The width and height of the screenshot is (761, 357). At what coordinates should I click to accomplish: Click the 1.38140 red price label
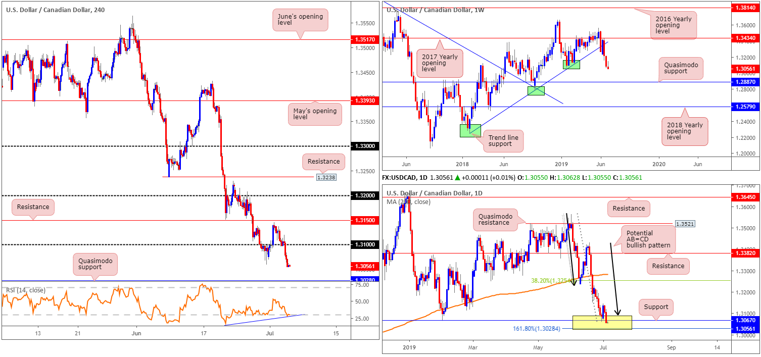[x=745, y=9]
